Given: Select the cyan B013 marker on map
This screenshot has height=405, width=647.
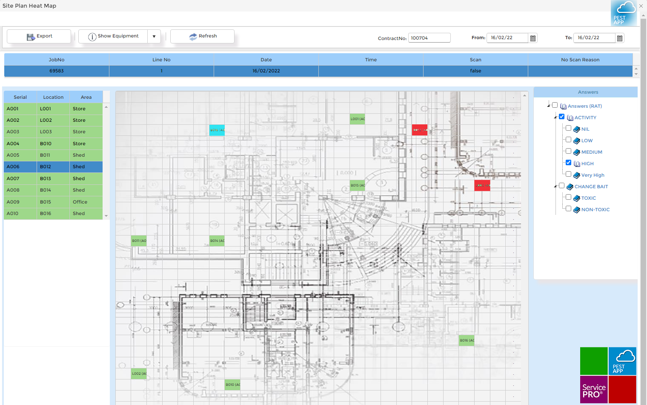Looking at the screenshot, I should pyautogui.click(x=217, y=130).
